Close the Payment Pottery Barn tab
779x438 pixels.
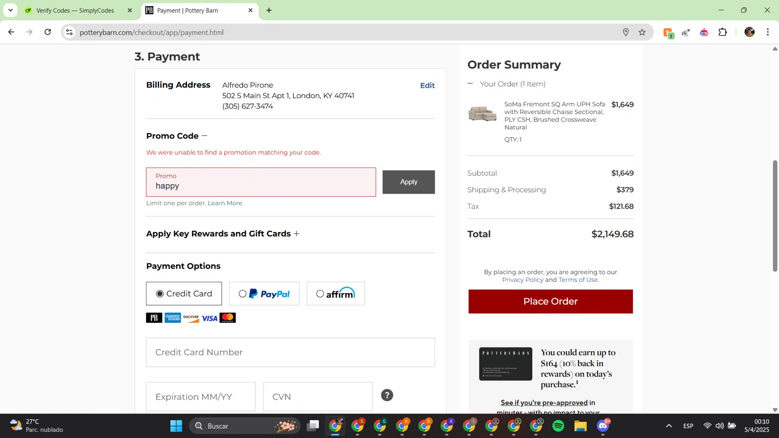coord(250,10)
